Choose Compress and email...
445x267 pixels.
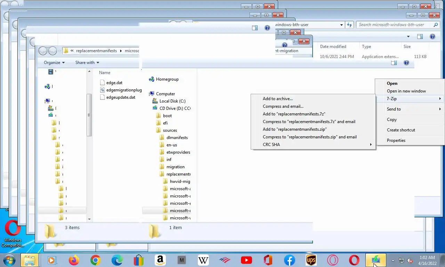point(313,106)
